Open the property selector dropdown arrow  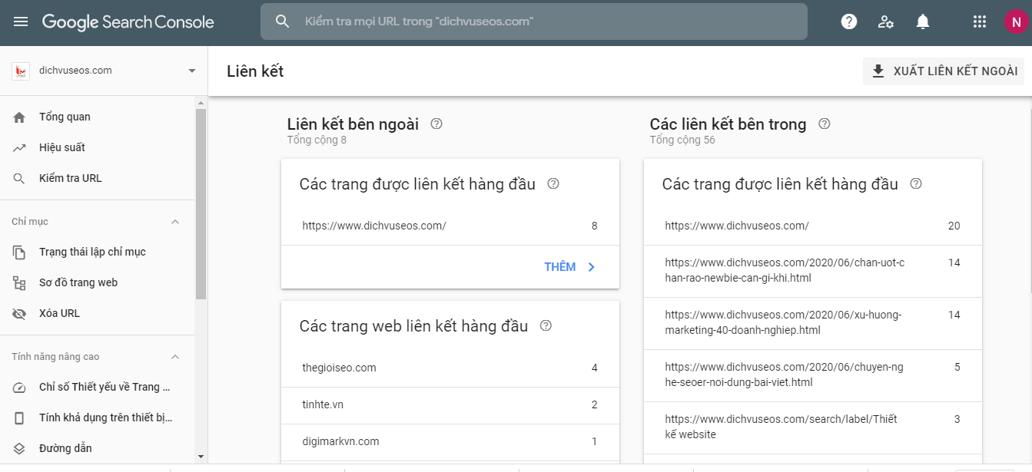click(x=191, y=71)
